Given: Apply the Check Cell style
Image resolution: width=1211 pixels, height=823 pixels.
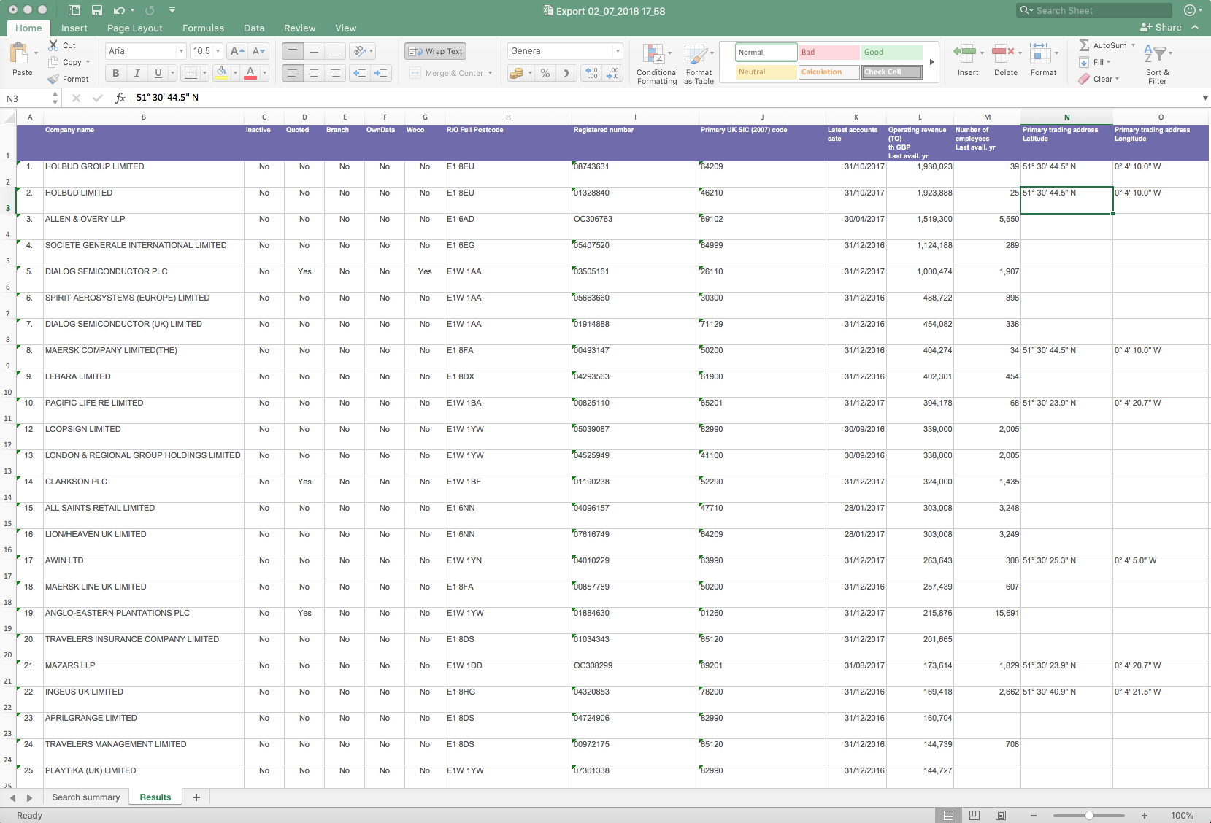Looking at the screenshot, I should (x=892, y=72).
